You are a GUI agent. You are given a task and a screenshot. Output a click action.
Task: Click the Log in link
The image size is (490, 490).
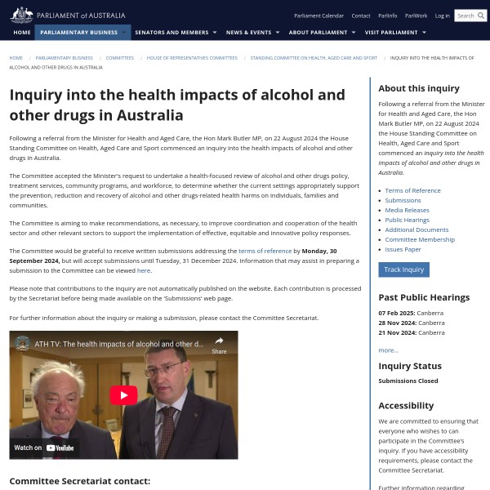tap(442, 16)
